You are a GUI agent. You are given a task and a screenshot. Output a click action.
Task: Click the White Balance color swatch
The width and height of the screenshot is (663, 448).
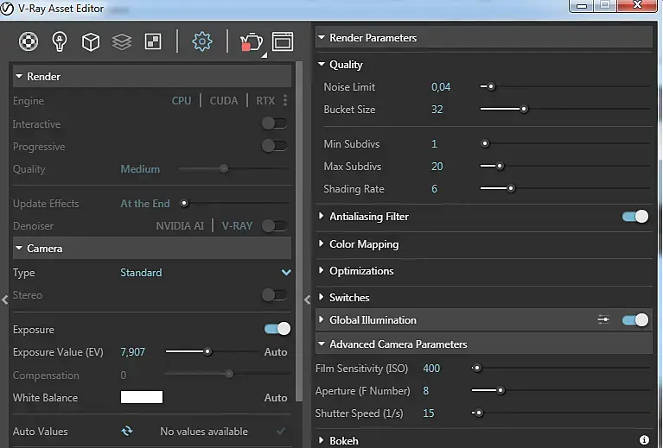pos(142,398)
